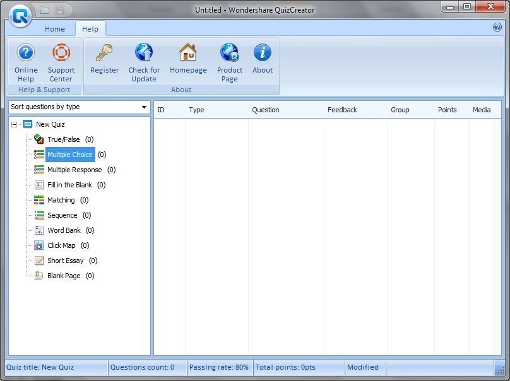510x381 pixels.
Task: Click the help question-mark icon below the title bar
Action: pyautogui.click(x=499, y=28)
